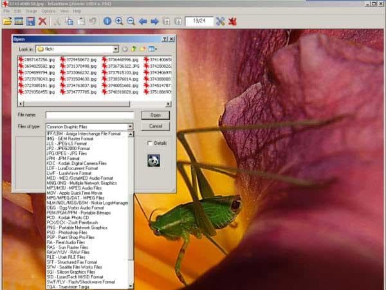Click the Save floppy disk icon
The image size is (386, 290).
[30, 21]
